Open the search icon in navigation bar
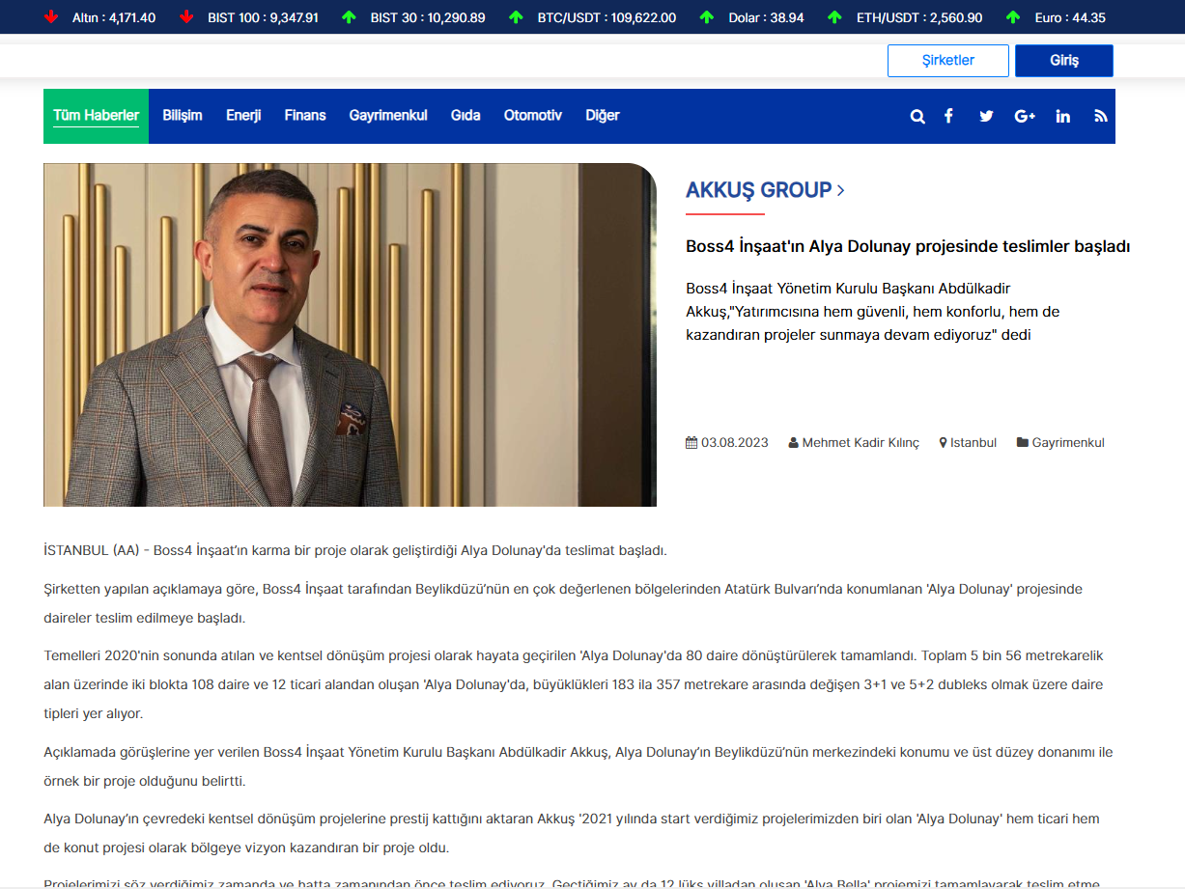The image size is (1185, 889). point(917,116)
